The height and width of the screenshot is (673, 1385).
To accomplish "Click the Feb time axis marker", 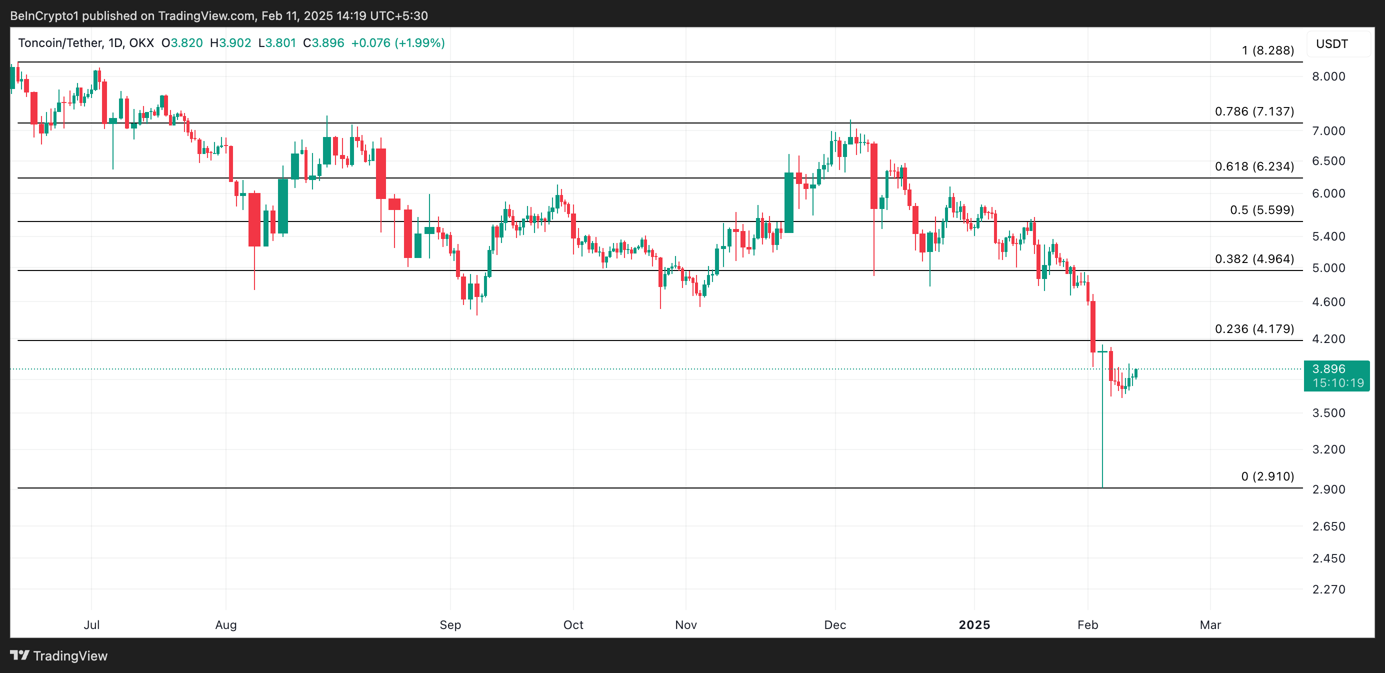I will click(x=1087, y=624).
